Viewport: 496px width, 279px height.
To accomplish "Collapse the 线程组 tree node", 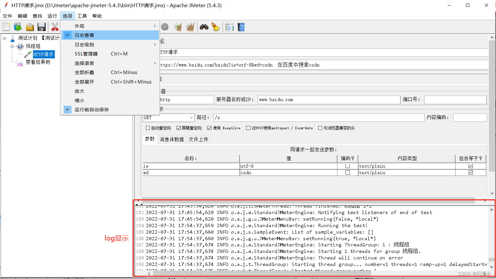I will pyautogui.click(x=12, y=46).
